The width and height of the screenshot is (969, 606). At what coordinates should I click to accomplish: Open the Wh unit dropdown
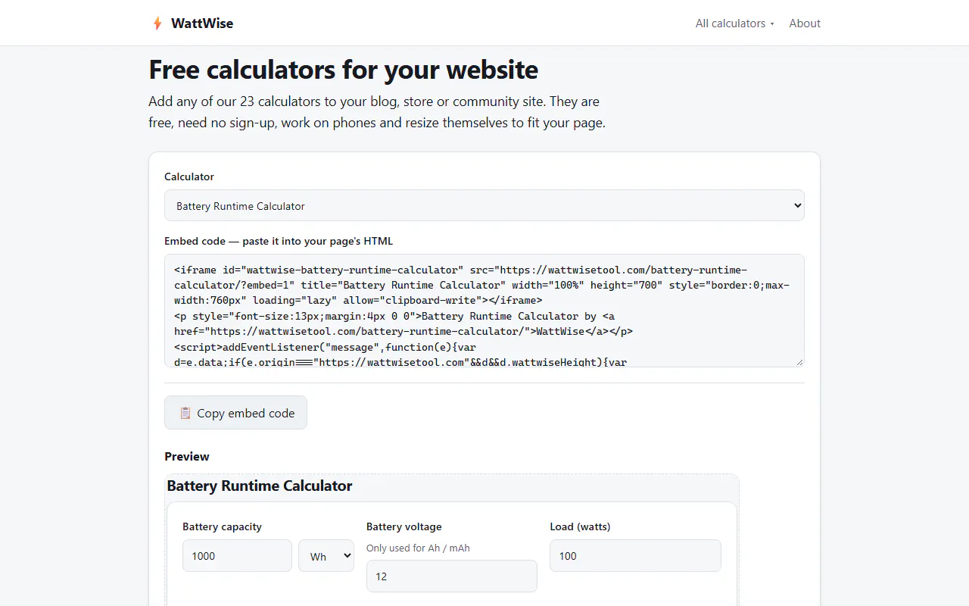(x=326, y=556)
